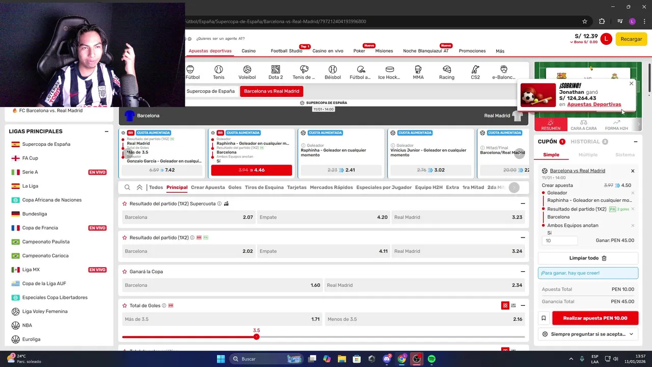Image resolution: width=652 pixels, height=367 pixels.
Task: Click the Limpiar todo button
Action: pos(588,258)
